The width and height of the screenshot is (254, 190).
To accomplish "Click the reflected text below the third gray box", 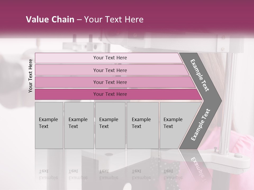I will [x=108, y=174].
